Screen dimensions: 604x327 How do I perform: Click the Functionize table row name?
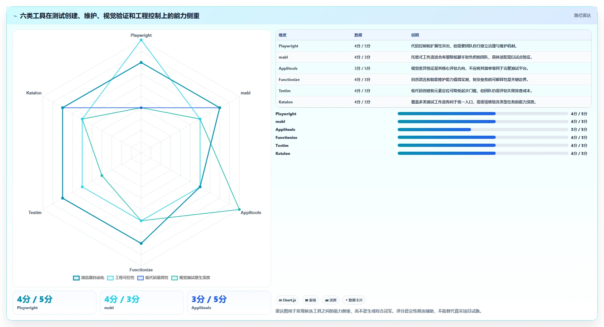(289, 80)
